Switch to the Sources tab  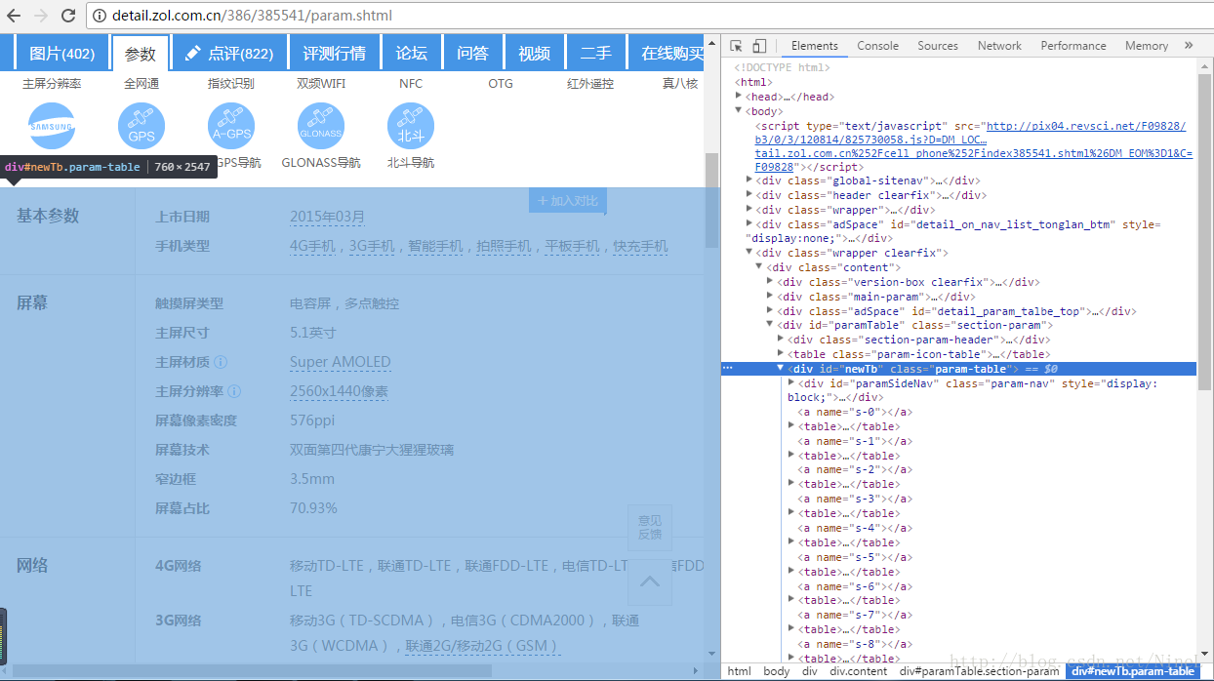coord(938,46)
